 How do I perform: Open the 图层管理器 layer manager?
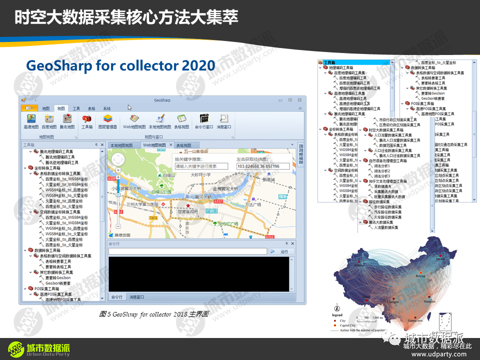pos(107,121)
